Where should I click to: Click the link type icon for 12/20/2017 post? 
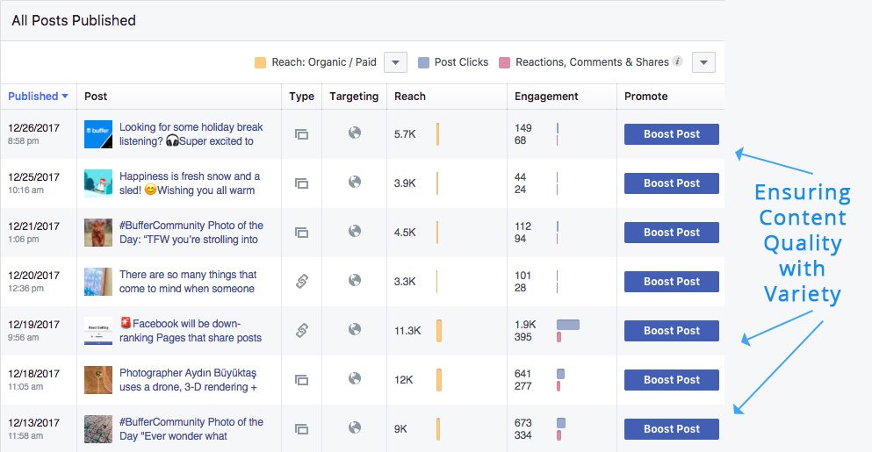coord(301,281)
